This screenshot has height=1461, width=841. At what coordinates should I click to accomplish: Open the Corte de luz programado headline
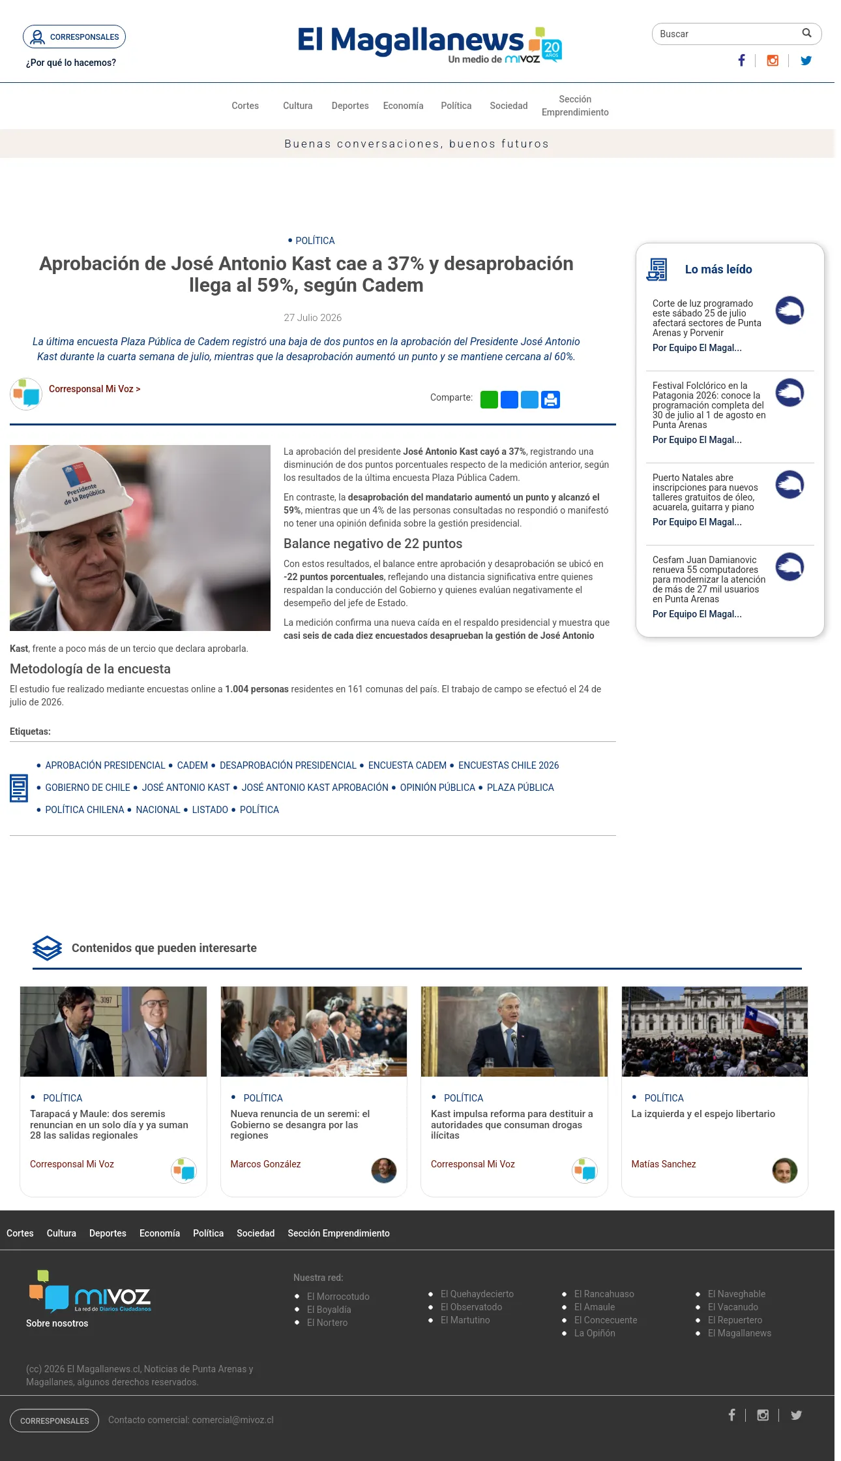(708, 318)
